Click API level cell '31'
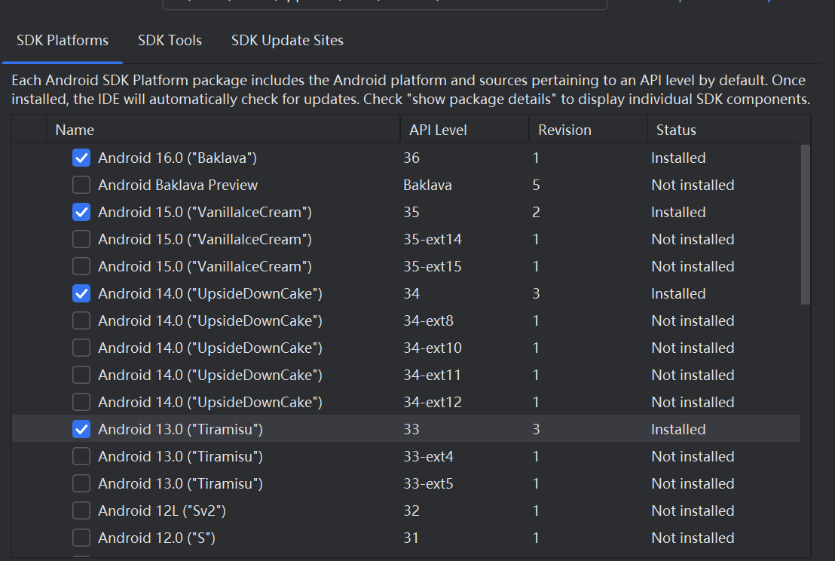This screenshot has height=561, width=835. tap(411, 538)
